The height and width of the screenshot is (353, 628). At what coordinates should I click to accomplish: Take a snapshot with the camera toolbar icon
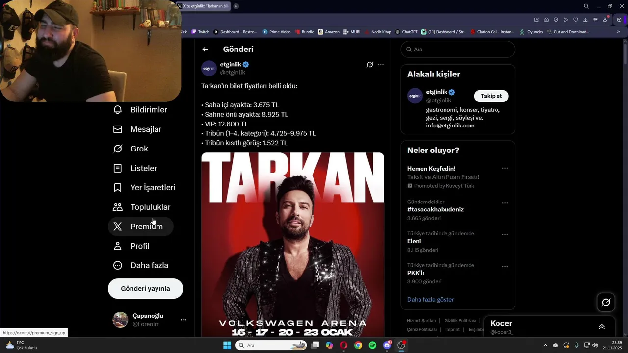pyautogui.click(x=546, y=20)
